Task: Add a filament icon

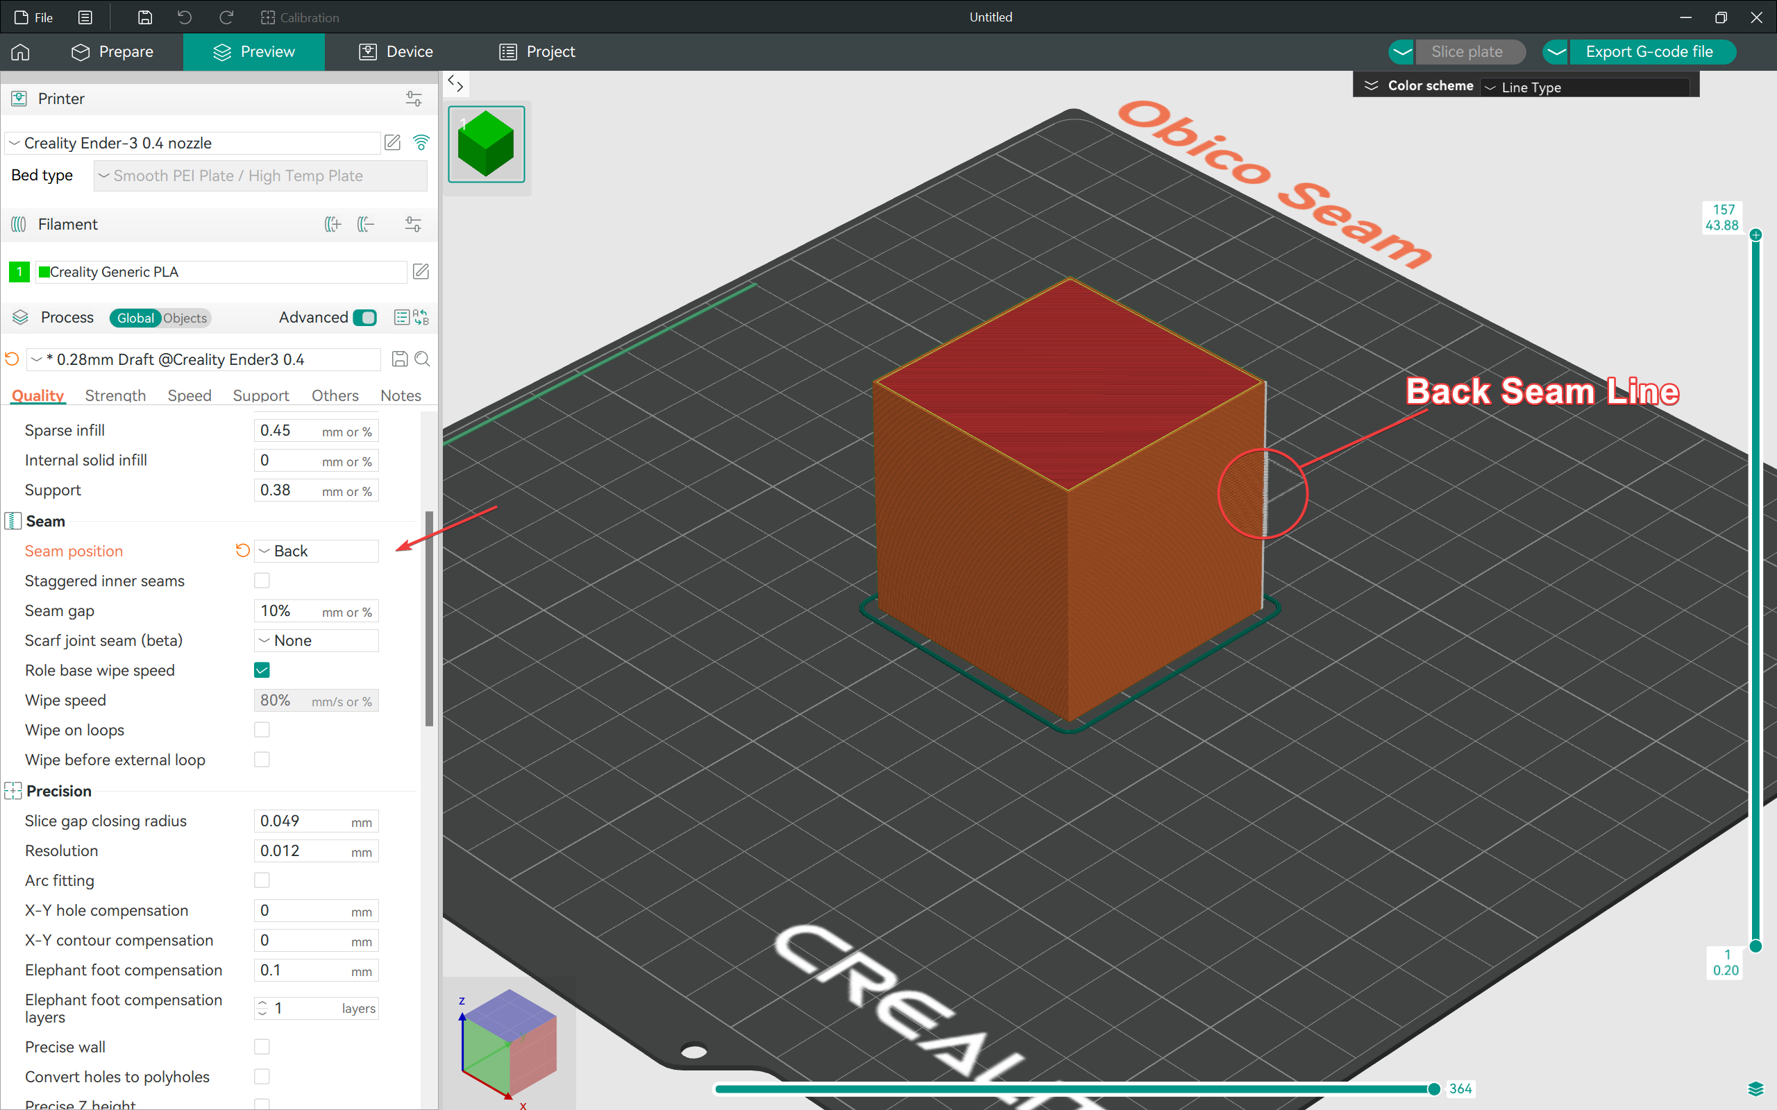Action: 332,225
